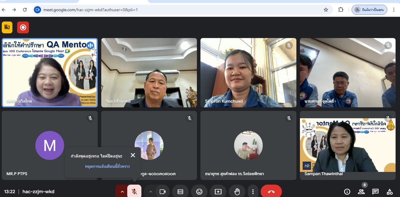Click the yellow extension icon above the video grid
The height and width of the screenshot is (197, 400).
point(7,27)
